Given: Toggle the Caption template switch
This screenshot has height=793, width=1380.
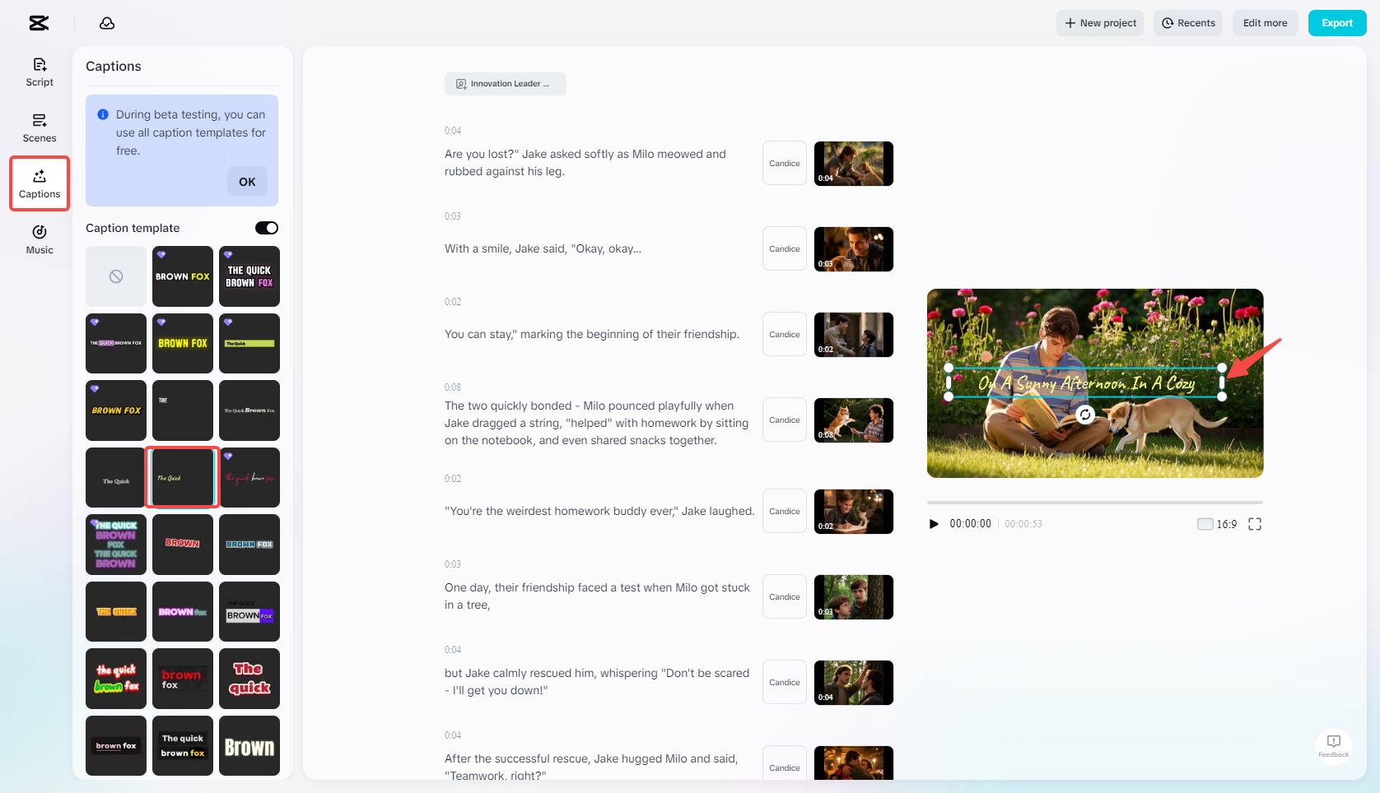Looking at the screenshot, I should 266,228.
